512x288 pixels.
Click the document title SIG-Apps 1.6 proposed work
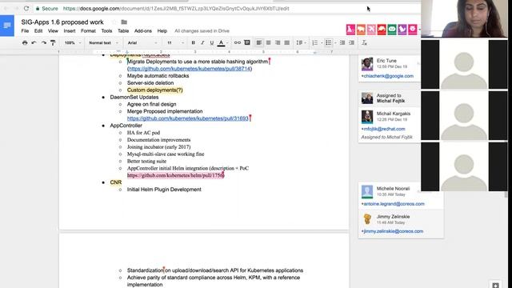click(x=62, y=22)
